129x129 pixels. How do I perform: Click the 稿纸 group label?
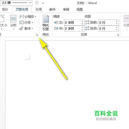tap(46, 35)
